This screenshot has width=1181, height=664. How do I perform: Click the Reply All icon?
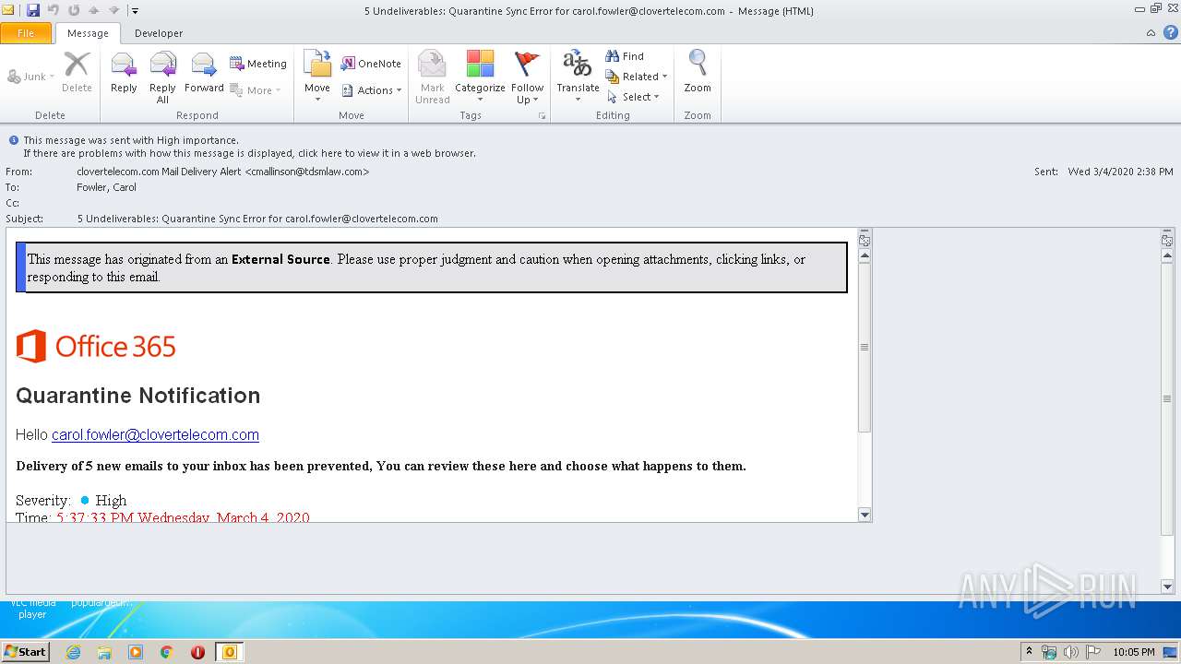162,77
